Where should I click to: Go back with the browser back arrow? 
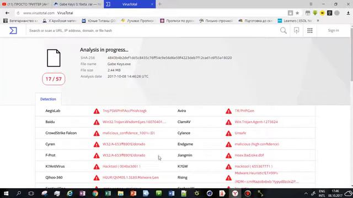pyautogui.click(x=7, y=13)
